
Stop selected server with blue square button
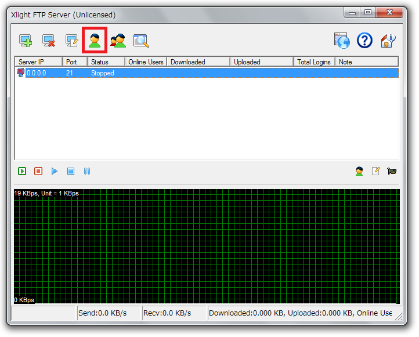click(x=71, y=171)
